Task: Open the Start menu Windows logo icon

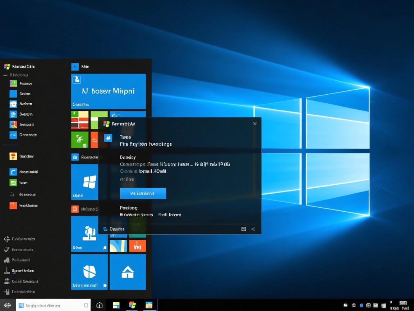Action: point(8,66)
